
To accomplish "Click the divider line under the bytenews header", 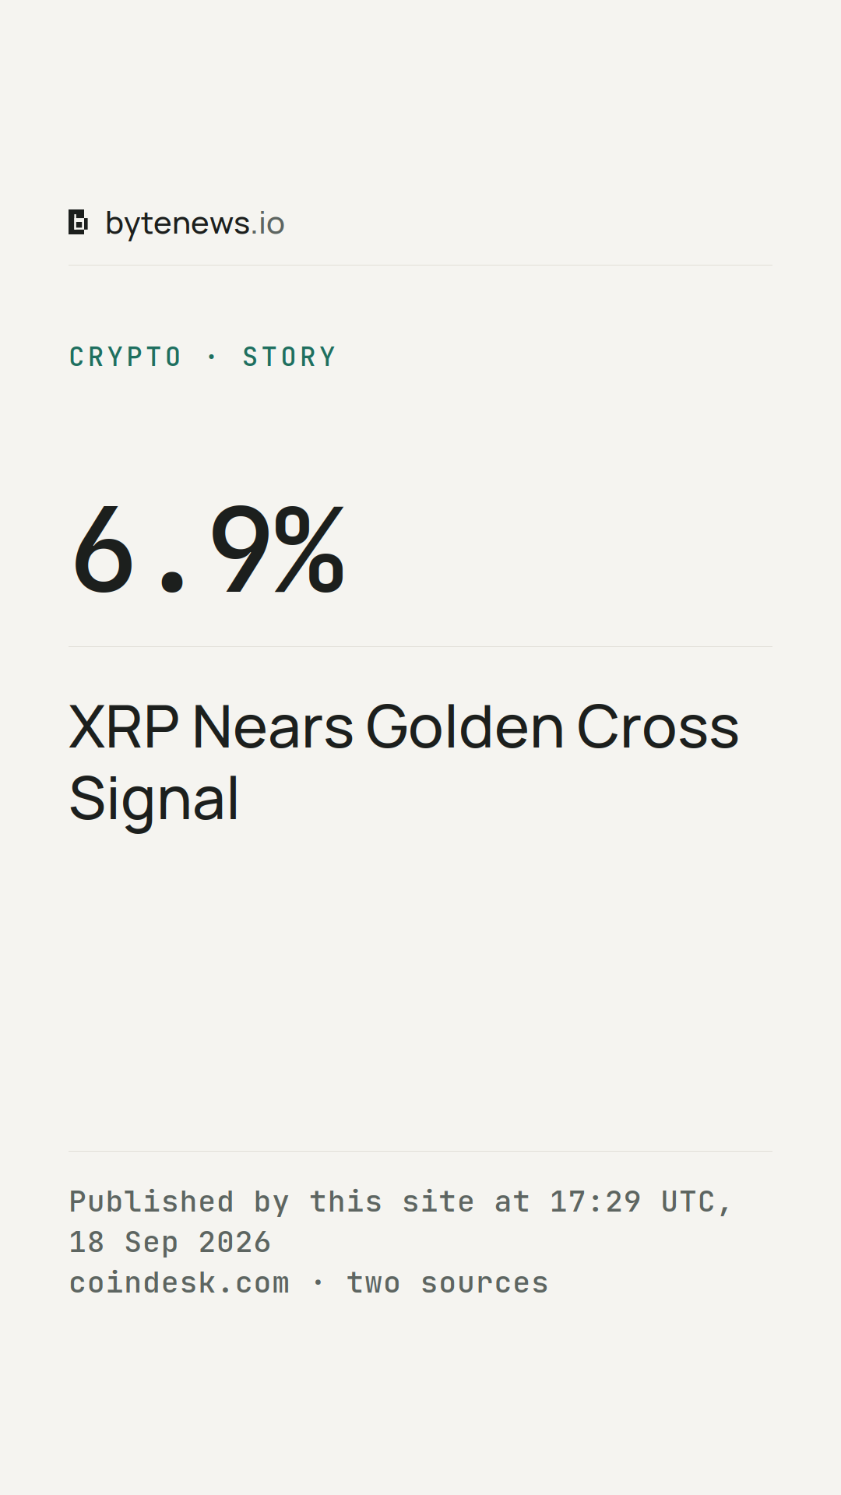I will (420, 265).
